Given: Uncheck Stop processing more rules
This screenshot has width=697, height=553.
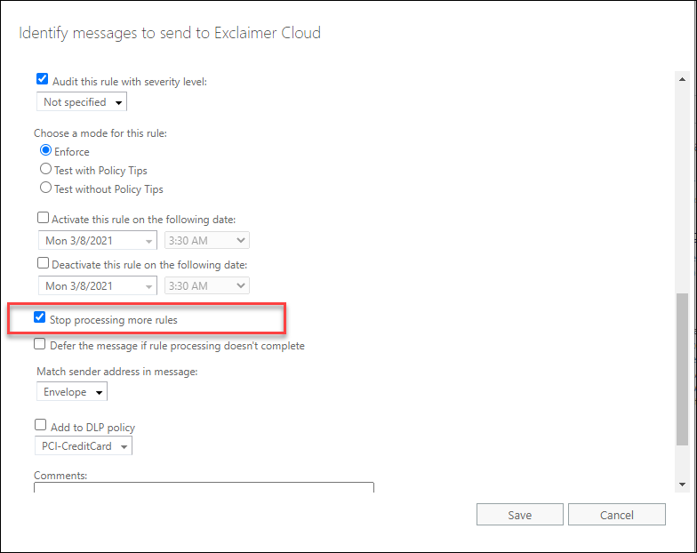Looking at the screenshot, I should tap(40, 318).
